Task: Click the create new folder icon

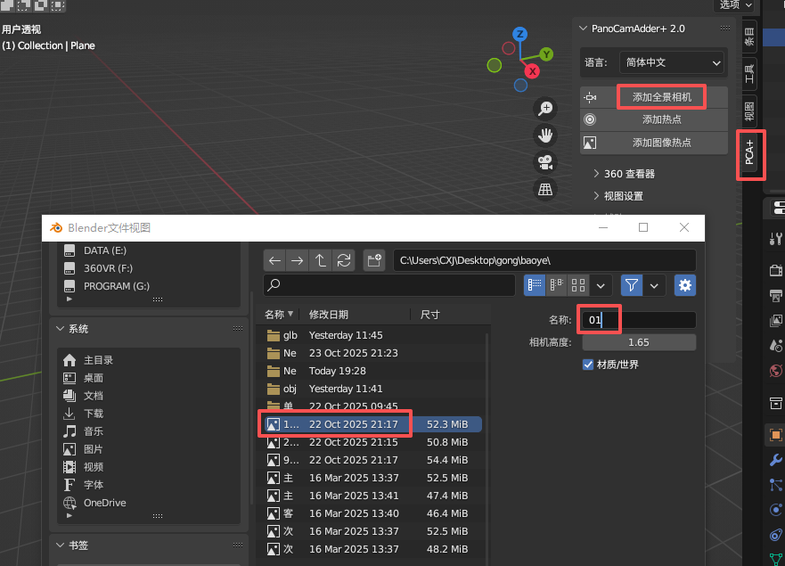Action: click(374, 260)
